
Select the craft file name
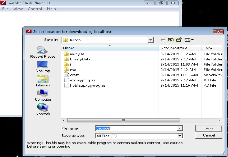click(74, 75)
